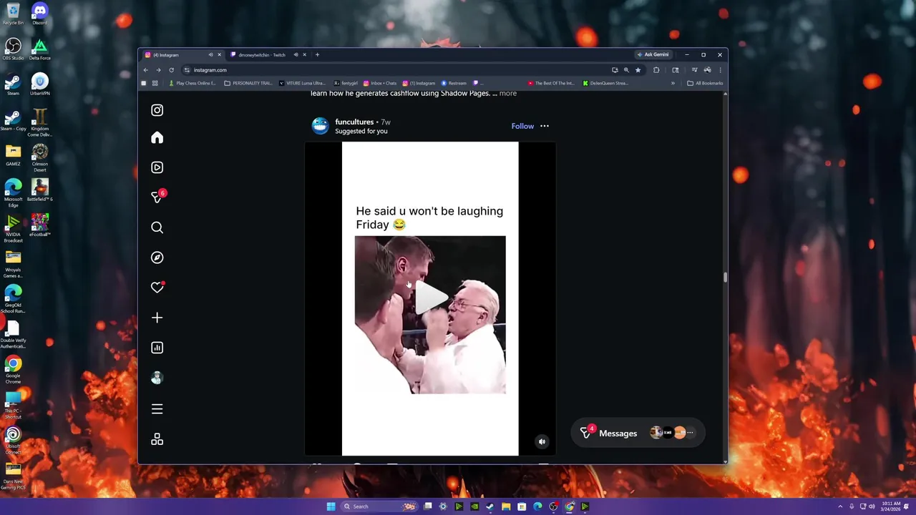
Task: Open the DelenQueen Stream bookmark
Action: point(605,83)
